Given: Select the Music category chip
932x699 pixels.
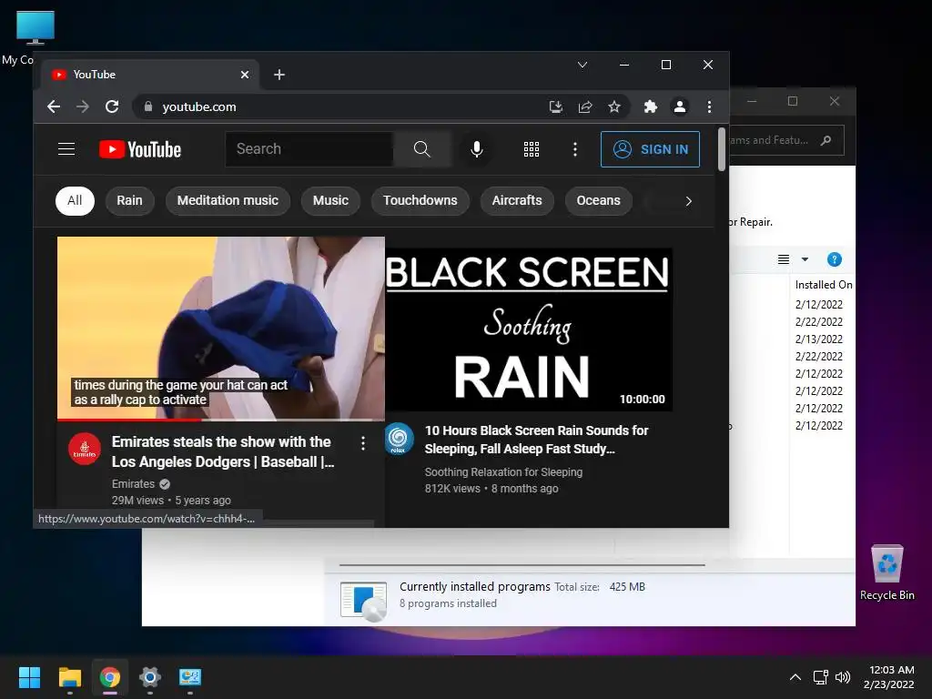Looking at the screenshot, I should (x=330, y=200).
